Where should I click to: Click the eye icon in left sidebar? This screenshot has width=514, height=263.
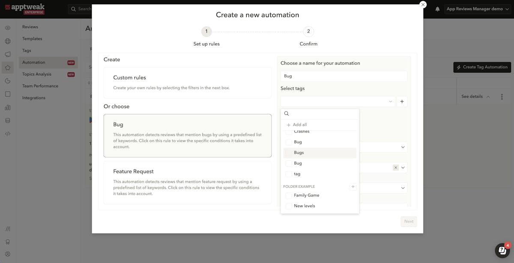click(8, 28)
